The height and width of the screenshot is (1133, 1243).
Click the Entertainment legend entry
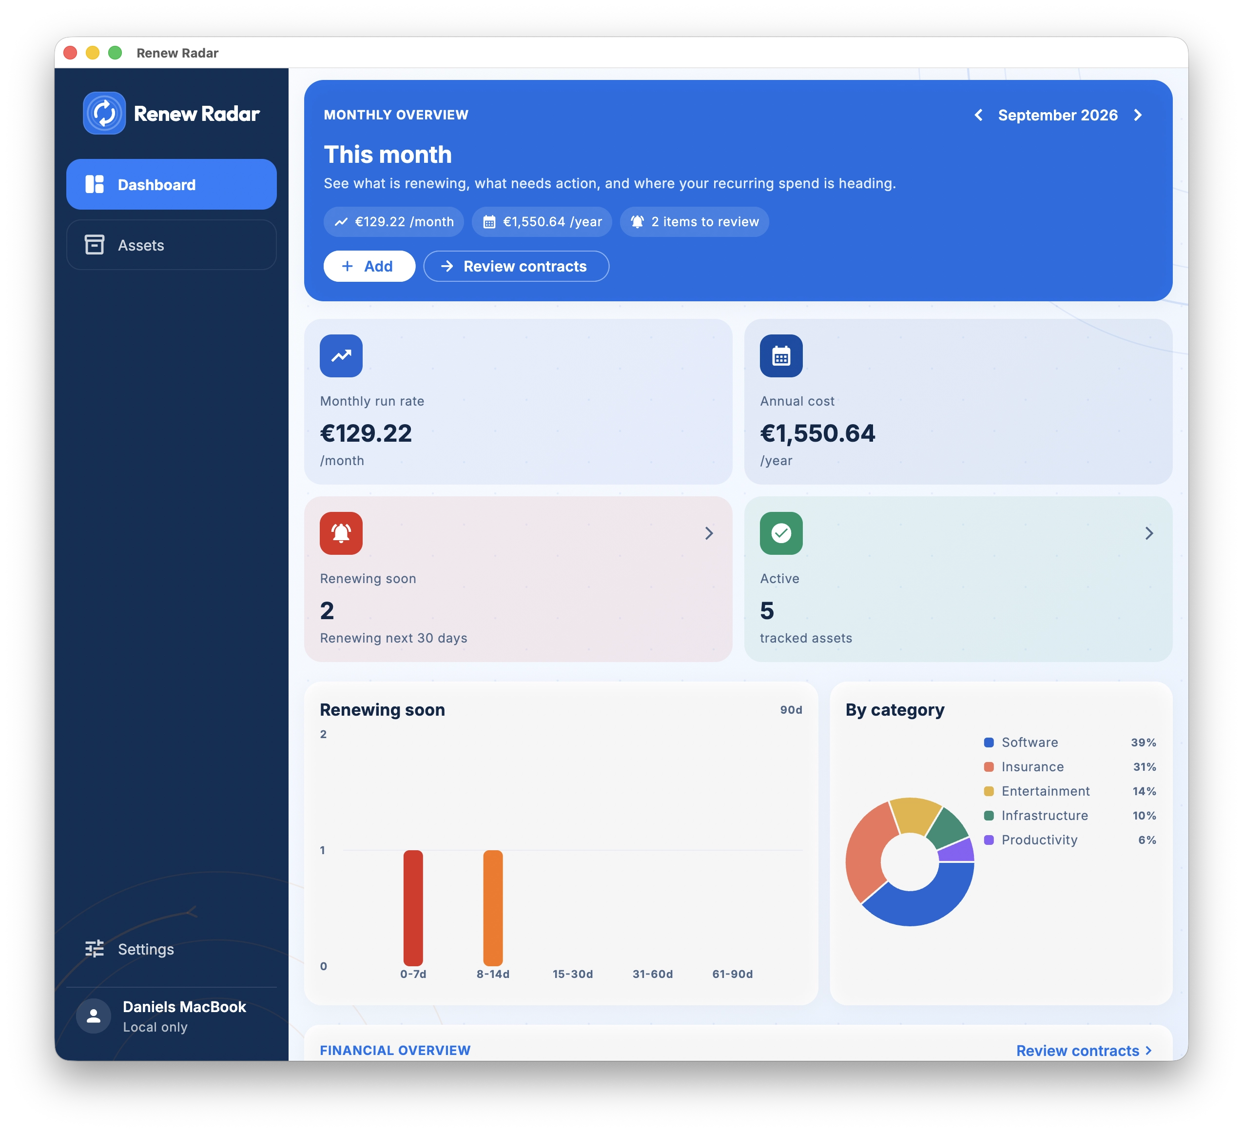(1070, 791)
